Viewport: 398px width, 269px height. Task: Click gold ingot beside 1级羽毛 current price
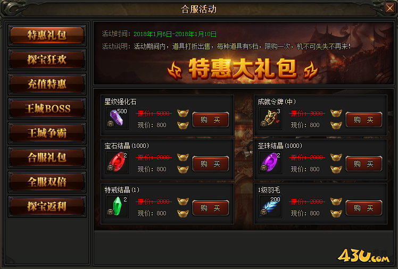pos(336,214)
